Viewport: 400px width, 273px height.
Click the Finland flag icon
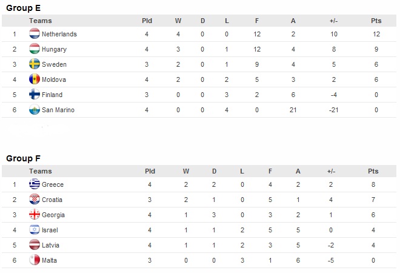[35, 94]
